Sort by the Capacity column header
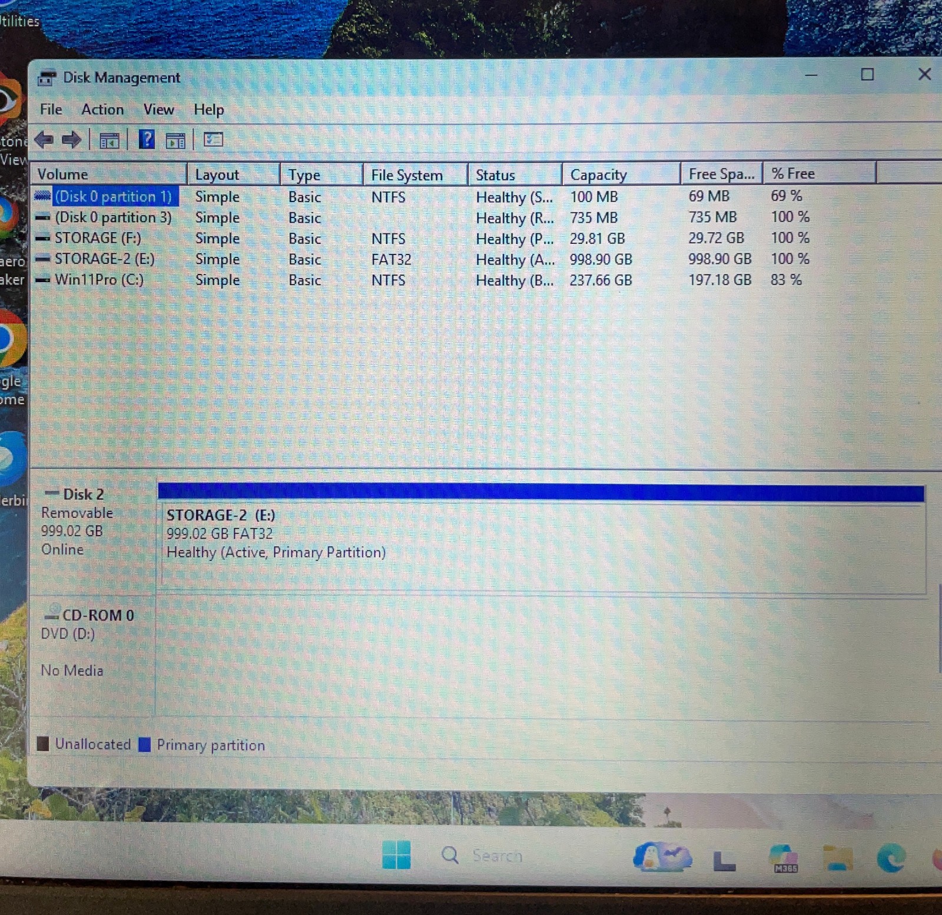Image resolution: width=942 pixels, height=915 pixels. (x=622, y=174)
